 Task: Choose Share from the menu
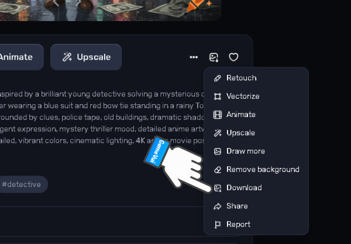(x=256, y=206)
